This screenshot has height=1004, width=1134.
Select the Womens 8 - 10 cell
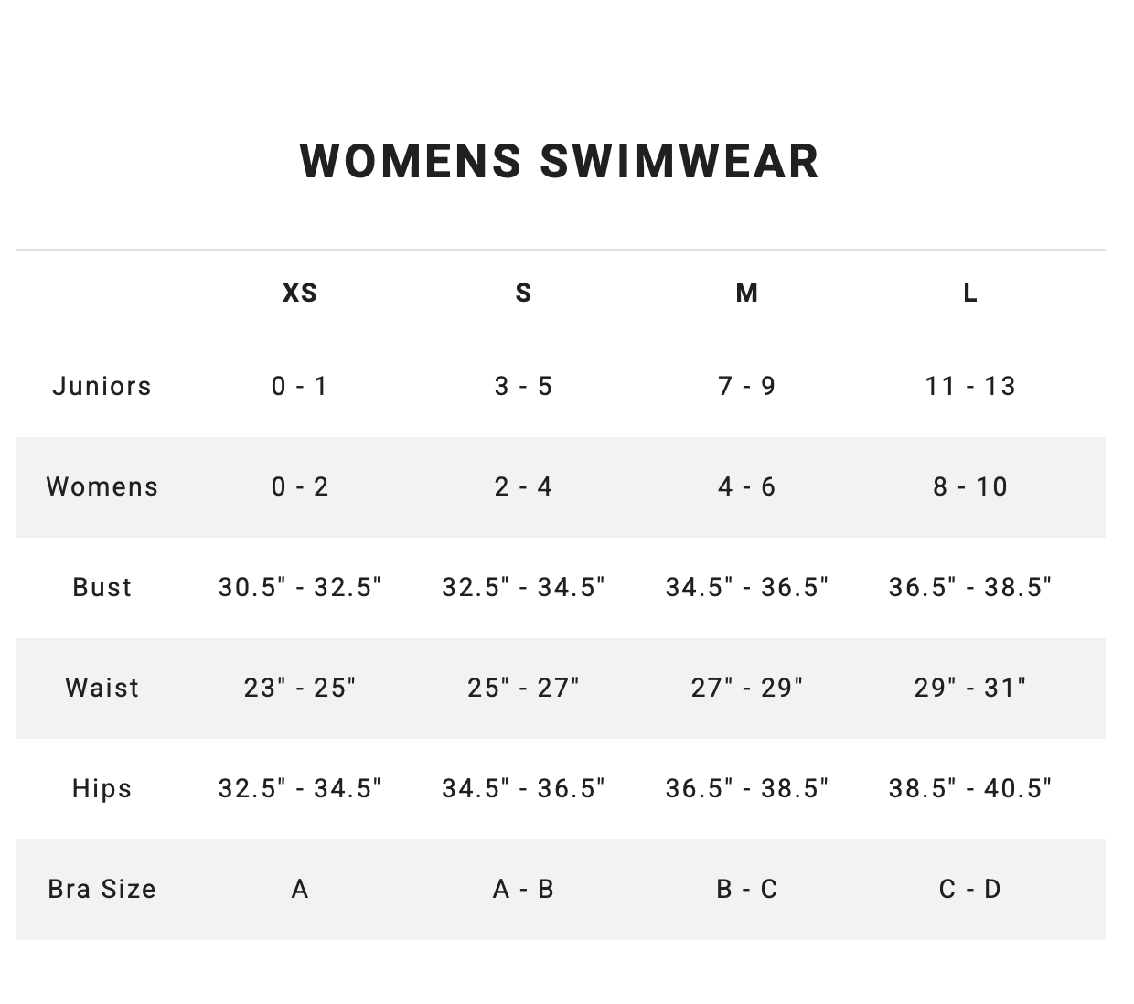(x=970, y=486)
